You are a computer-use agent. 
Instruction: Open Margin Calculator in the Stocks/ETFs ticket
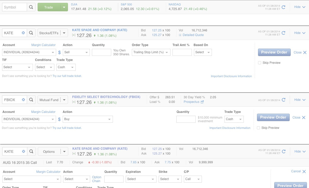(x=44, y=45)
